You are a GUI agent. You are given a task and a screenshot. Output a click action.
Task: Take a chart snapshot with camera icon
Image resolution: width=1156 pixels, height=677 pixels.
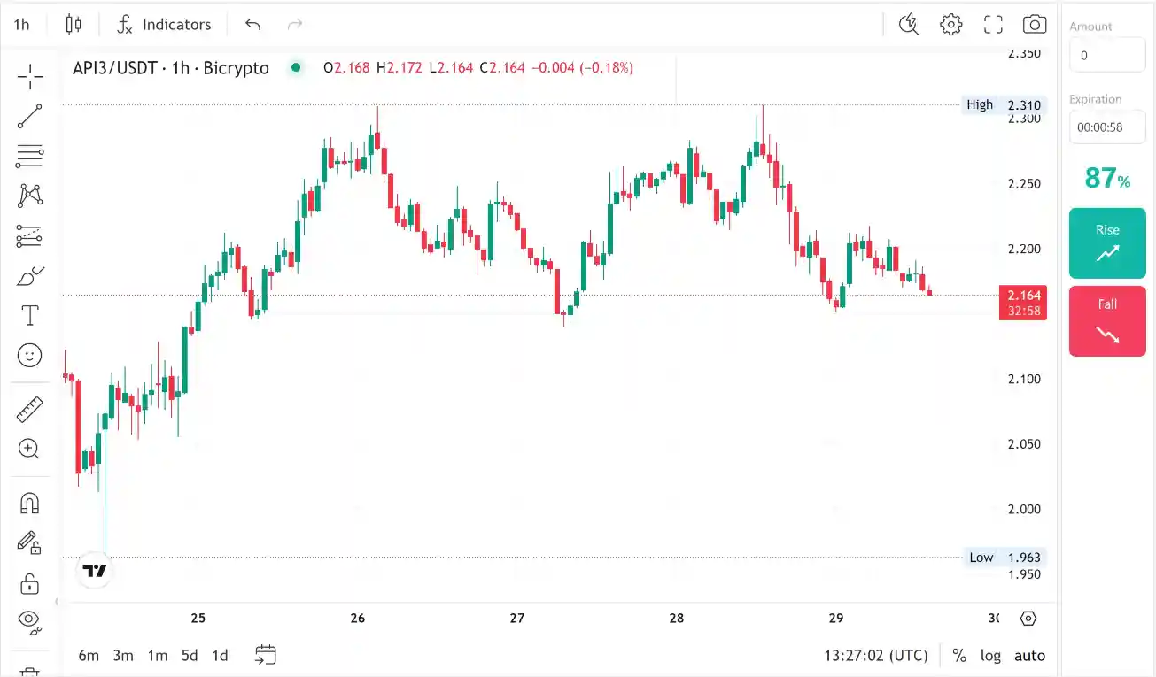pyautogui.click(x=1034, y=25)
